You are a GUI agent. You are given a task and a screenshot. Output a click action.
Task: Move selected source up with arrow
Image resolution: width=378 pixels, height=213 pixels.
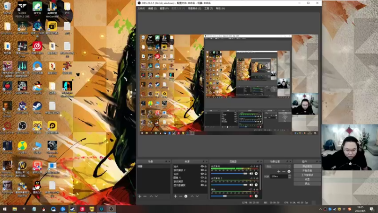point(192,196)
